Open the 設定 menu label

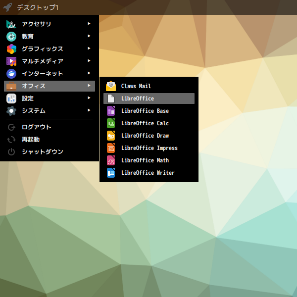pyautogui.click(x=28, y=99)
